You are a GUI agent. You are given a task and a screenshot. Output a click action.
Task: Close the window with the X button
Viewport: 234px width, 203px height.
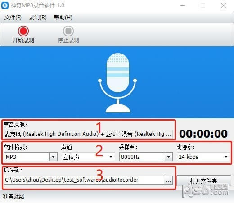tap(224, 5)
